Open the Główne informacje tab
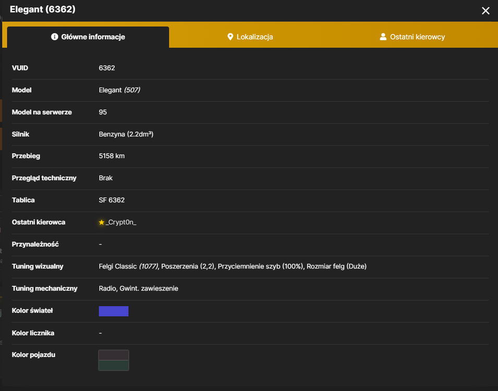Image resolution: width=498 pixels, height=391 pixels. pyautogui.click(x=88, y=37)
